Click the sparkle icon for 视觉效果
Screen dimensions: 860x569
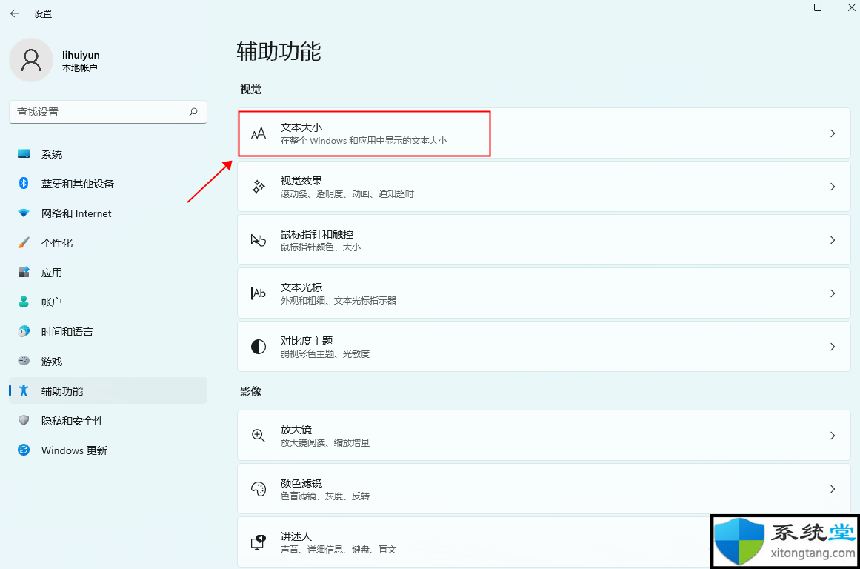259,187
